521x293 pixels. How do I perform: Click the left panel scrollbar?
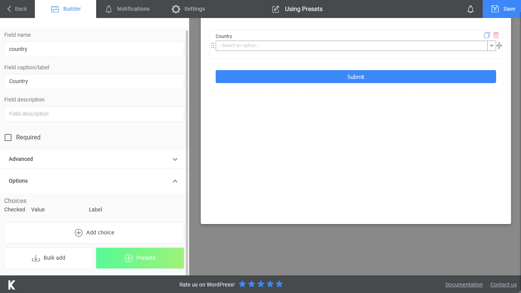click(187, 152)
